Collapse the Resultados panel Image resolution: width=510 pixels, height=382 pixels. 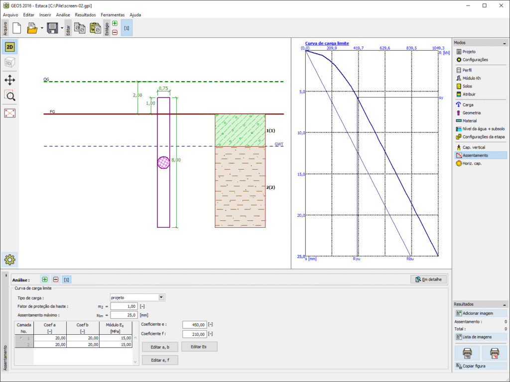pos(504,305)
